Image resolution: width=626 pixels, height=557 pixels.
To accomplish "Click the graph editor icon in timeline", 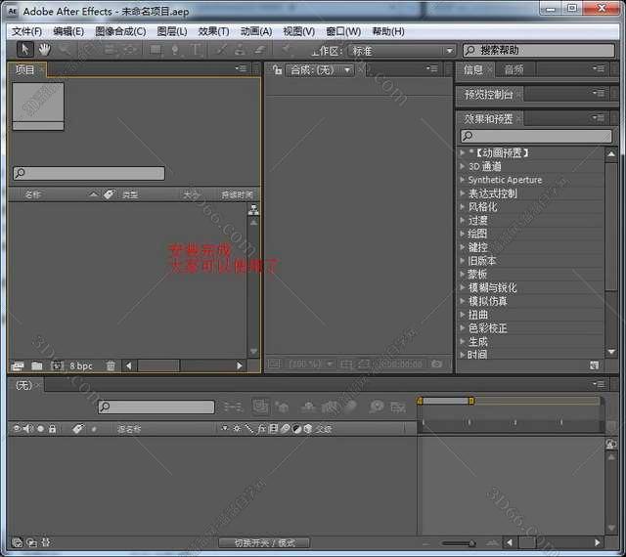I will [398, 407].
